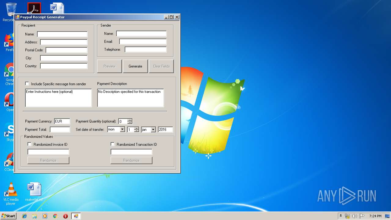
Task: Launch Opera from the taskbar
Action: click(65, 216)
